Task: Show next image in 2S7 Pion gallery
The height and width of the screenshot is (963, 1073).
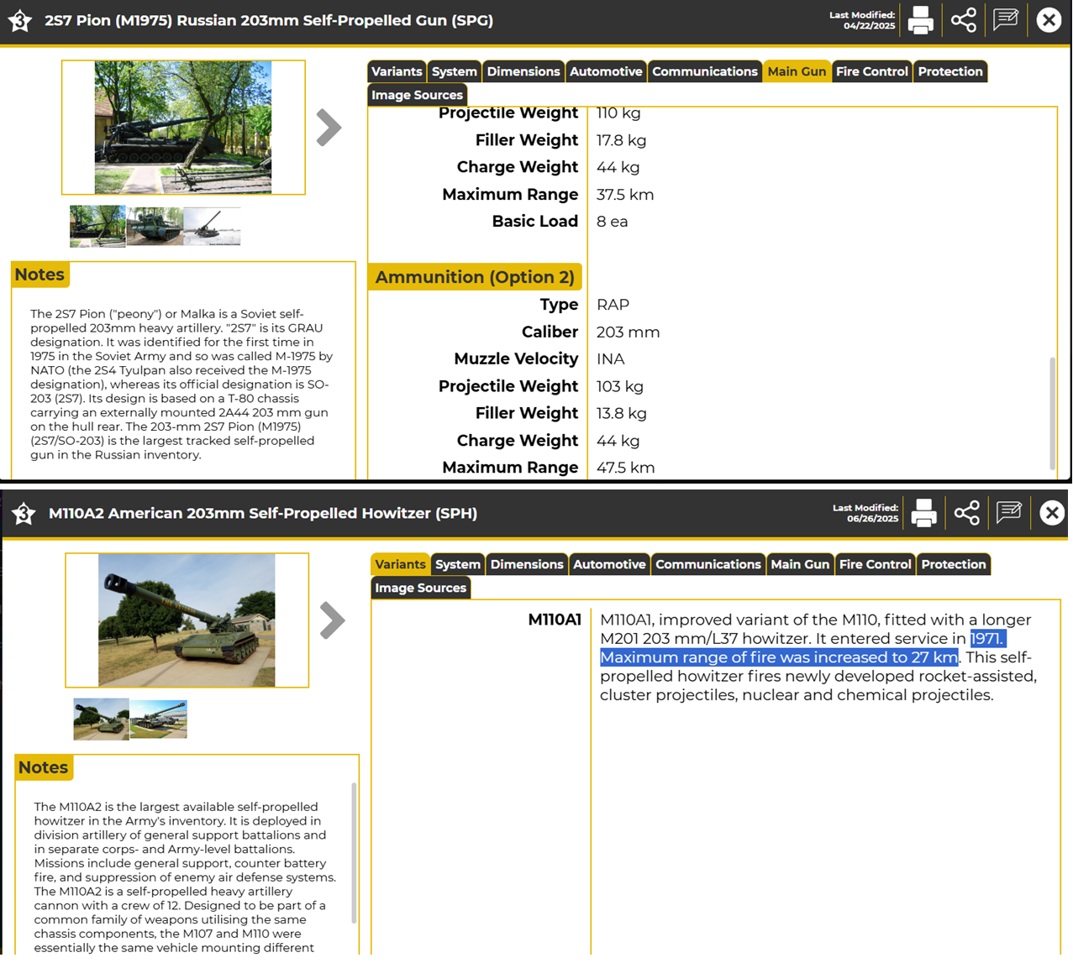Action: coord(329,128)
